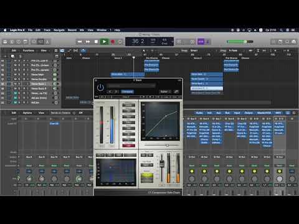Select the Master/VCA filter tab in mixer
Screen dimensions: 299x224
[x=264, y=113]
